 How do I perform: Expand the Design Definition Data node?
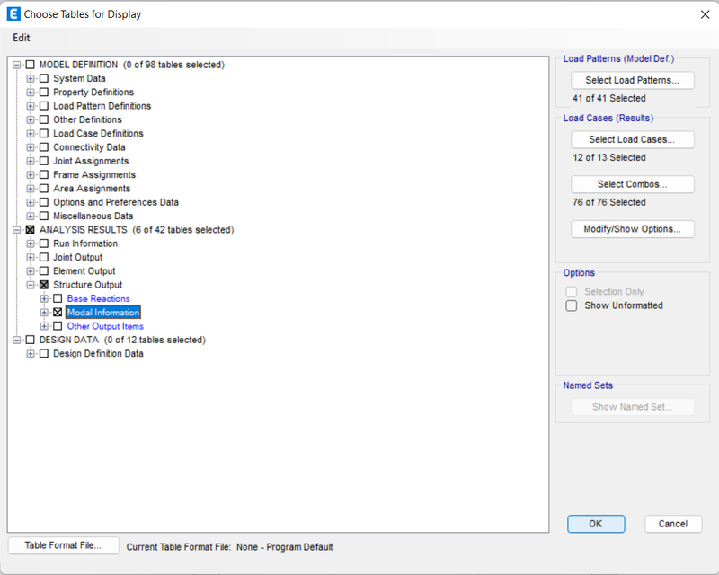31,353
